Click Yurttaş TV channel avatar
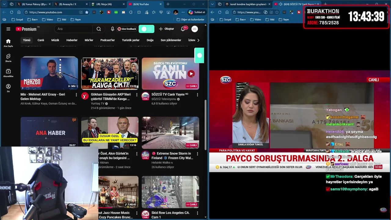The width and height of the screenshot is (391, 220). coord(85,96)
